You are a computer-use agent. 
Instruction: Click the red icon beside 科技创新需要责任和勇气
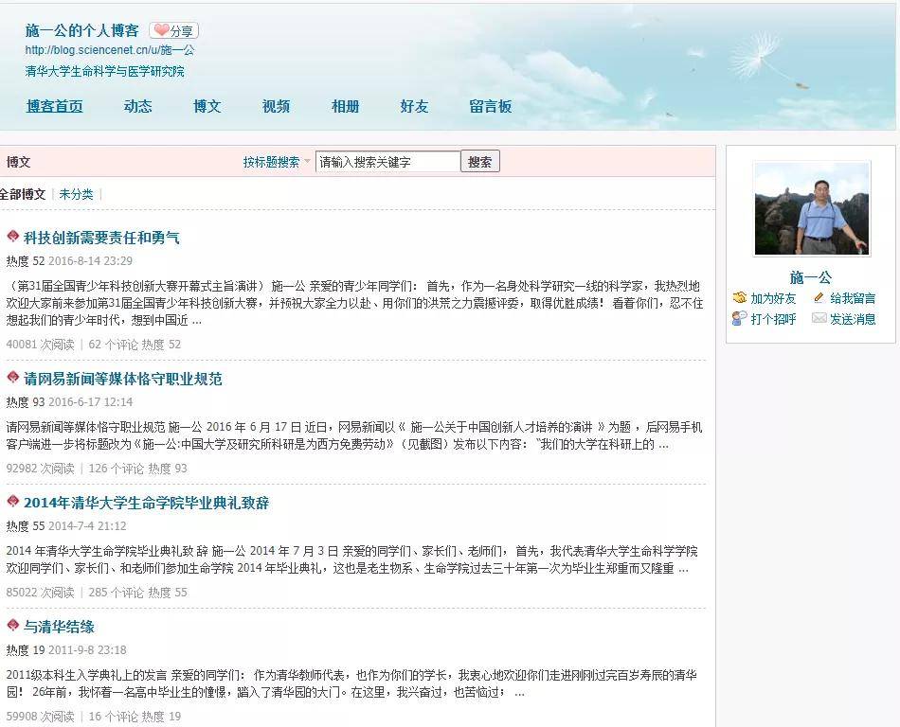(12, 236)
